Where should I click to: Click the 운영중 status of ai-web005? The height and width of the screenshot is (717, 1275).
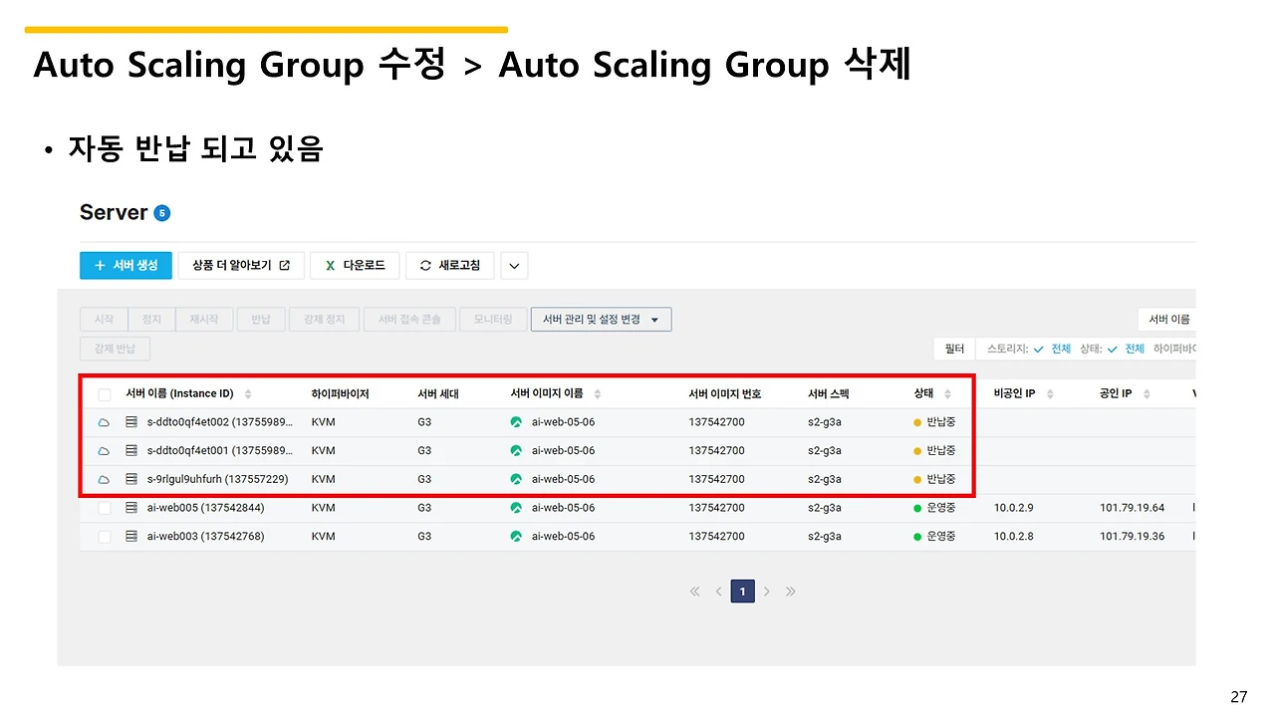click(x=934, y=508)
